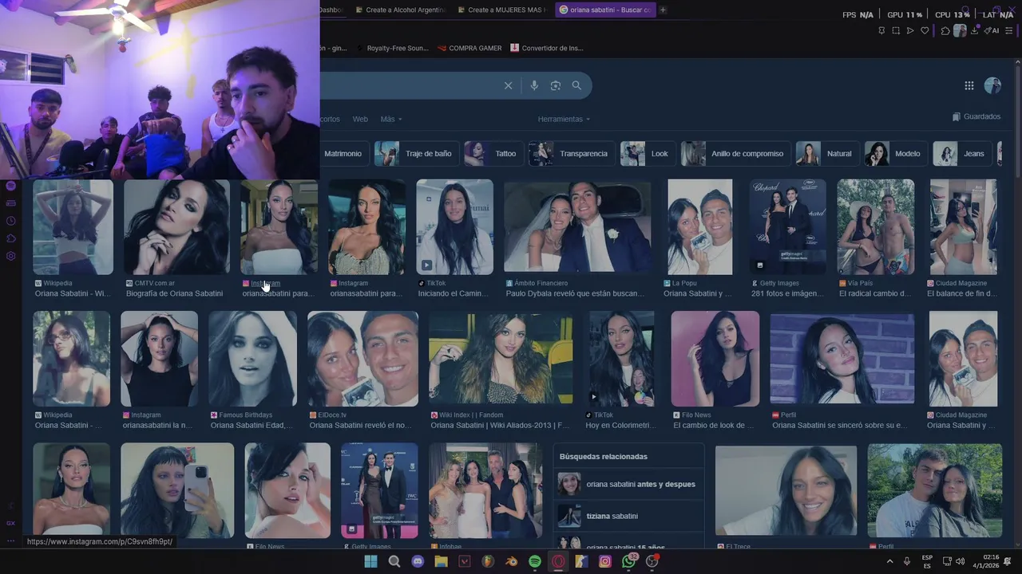
Task: Filter by the Transparencia chip
Action: (572, 153)
